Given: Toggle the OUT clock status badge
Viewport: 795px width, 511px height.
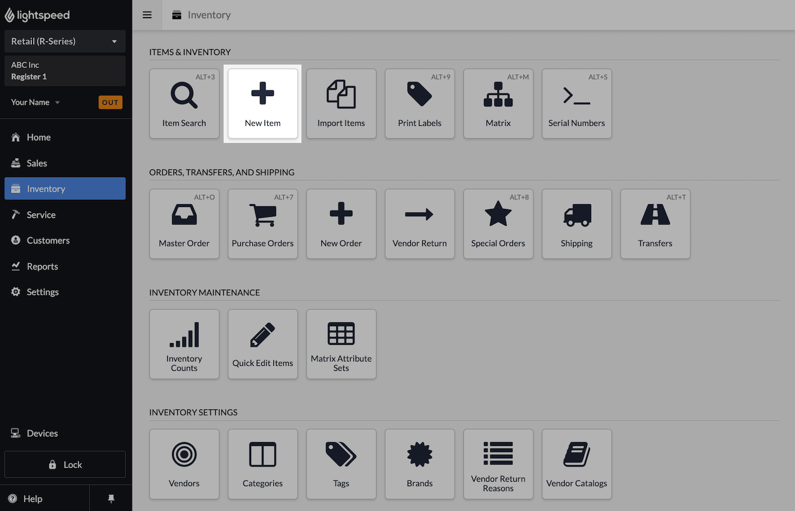Looking at the screenshot, I should pos(110,103).
